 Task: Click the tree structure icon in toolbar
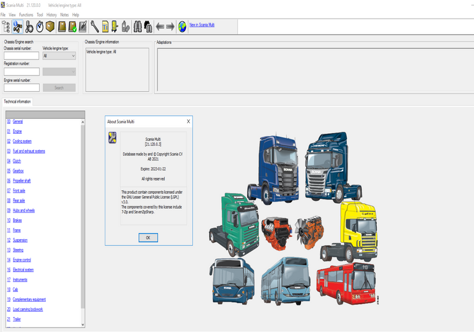coord(7,26)
